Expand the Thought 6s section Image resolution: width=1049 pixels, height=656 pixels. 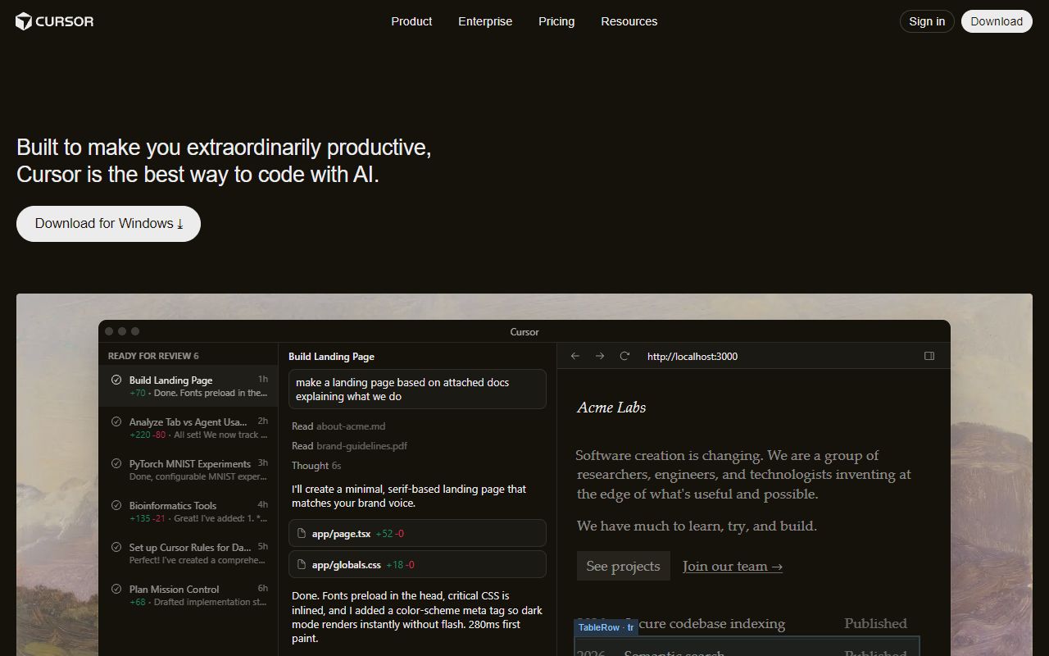(x=316, y=465)
